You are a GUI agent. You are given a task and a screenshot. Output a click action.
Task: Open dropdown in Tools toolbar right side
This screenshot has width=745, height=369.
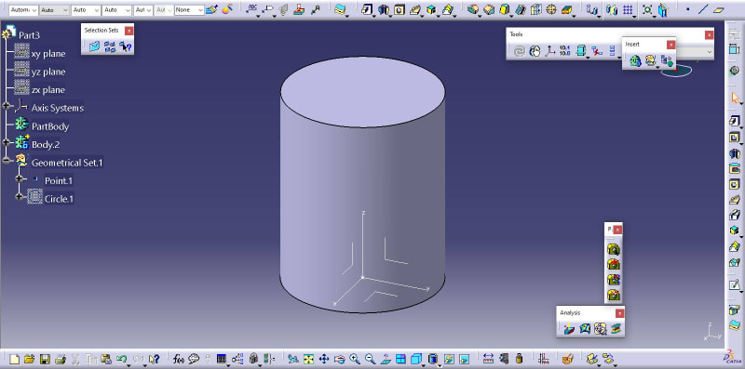click(710, 52)
